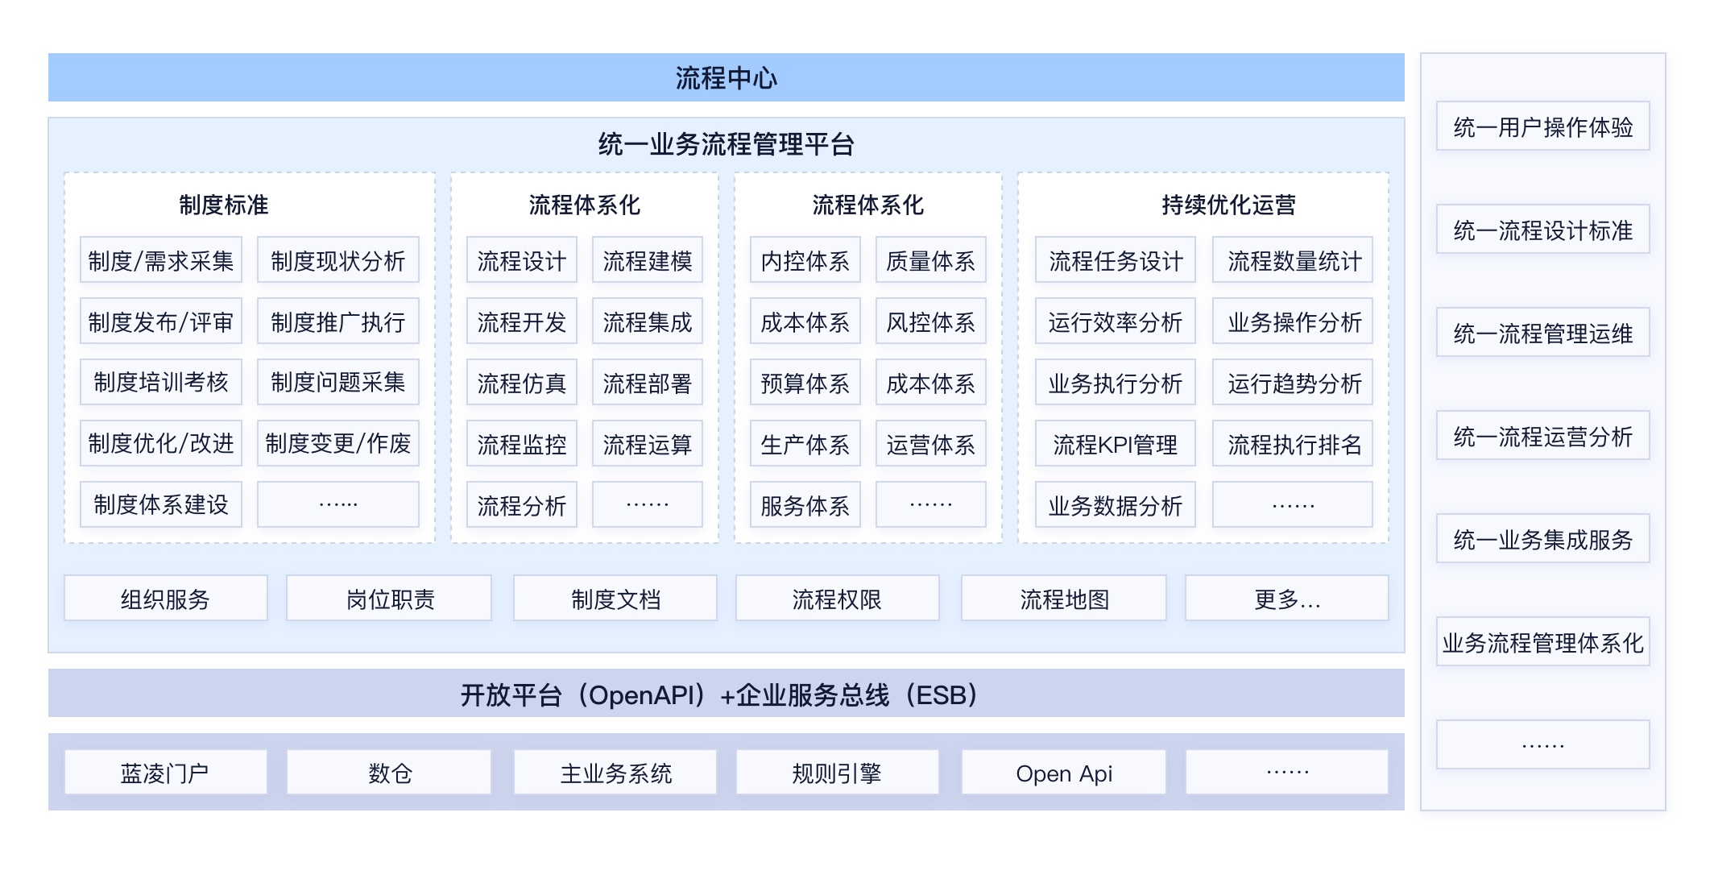
Task: Select the 制度现状分析 box
Action: (338, 260)
